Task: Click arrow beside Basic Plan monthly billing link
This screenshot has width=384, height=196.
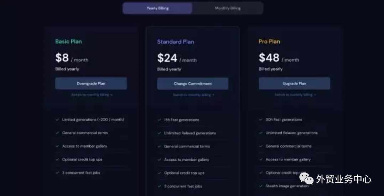Action: [x=111, y=95]
